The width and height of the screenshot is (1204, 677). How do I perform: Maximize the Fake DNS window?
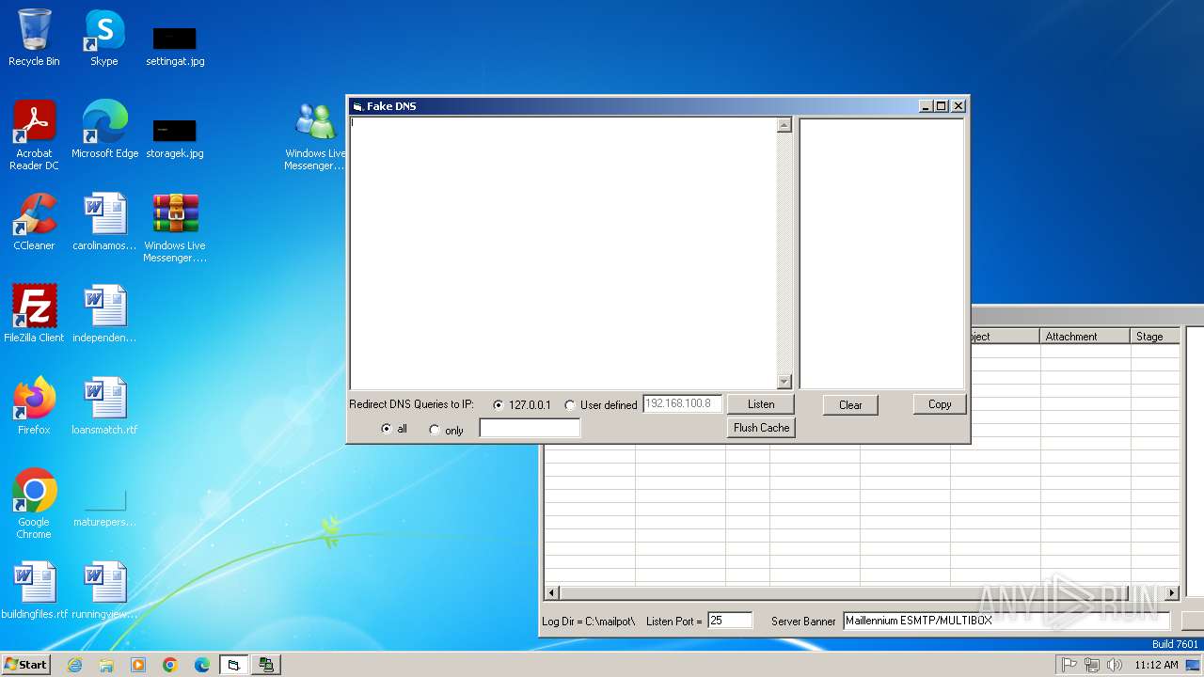941,106
